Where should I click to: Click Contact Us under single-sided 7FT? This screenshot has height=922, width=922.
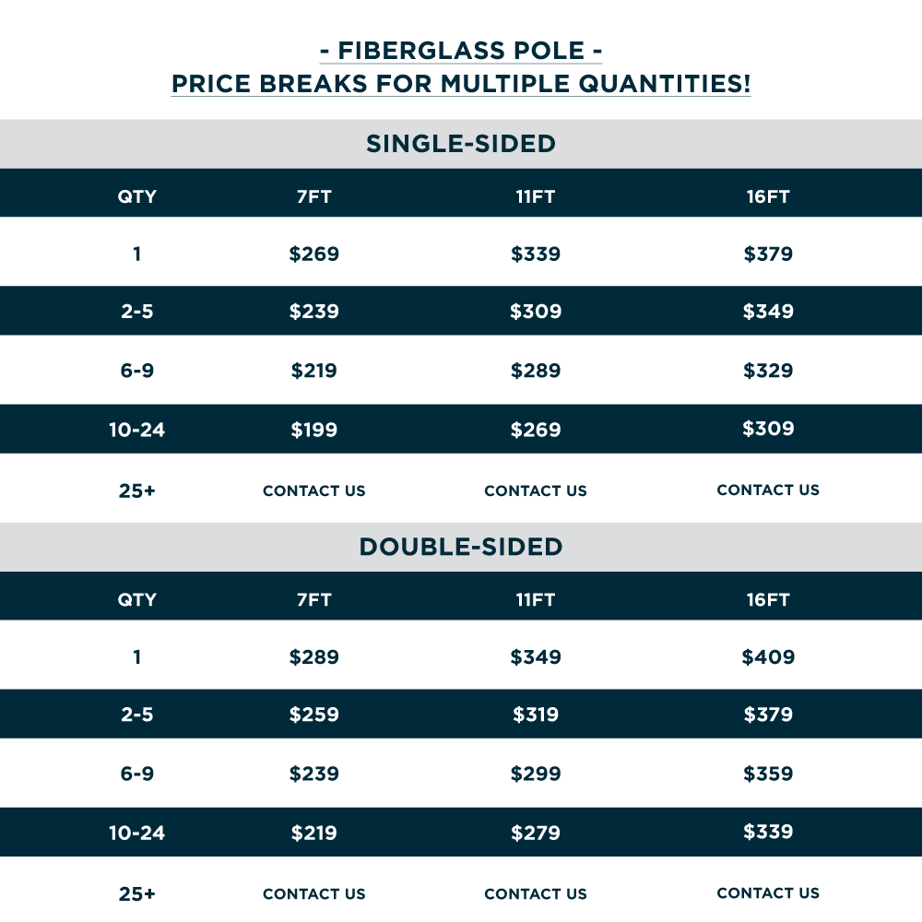pos(314,491)
